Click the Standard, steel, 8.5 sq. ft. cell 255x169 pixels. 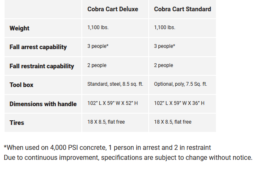(115, 84)
